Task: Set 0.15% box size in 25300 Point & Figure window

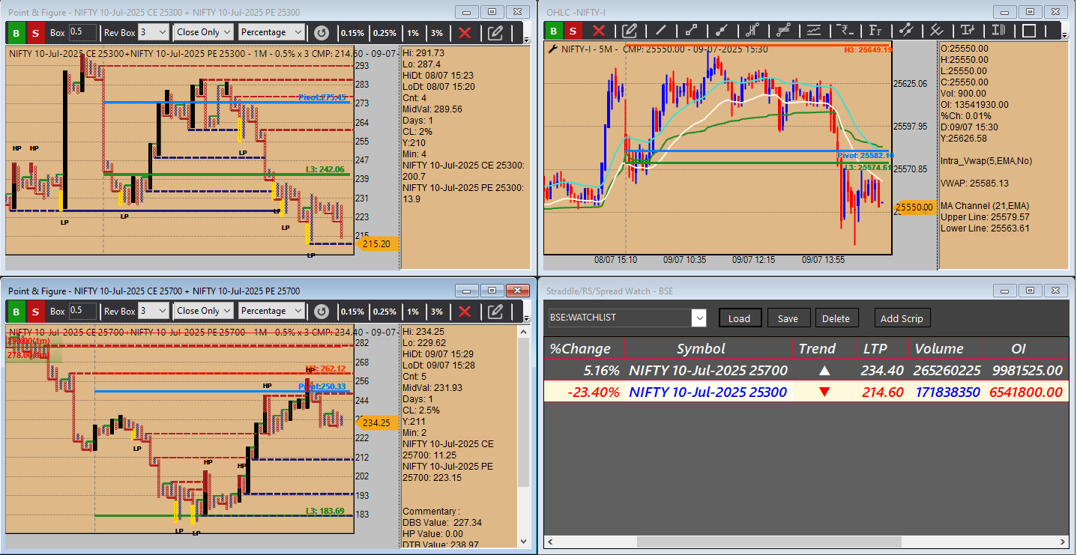Action: pyautogui.click(x=352, y=33)
